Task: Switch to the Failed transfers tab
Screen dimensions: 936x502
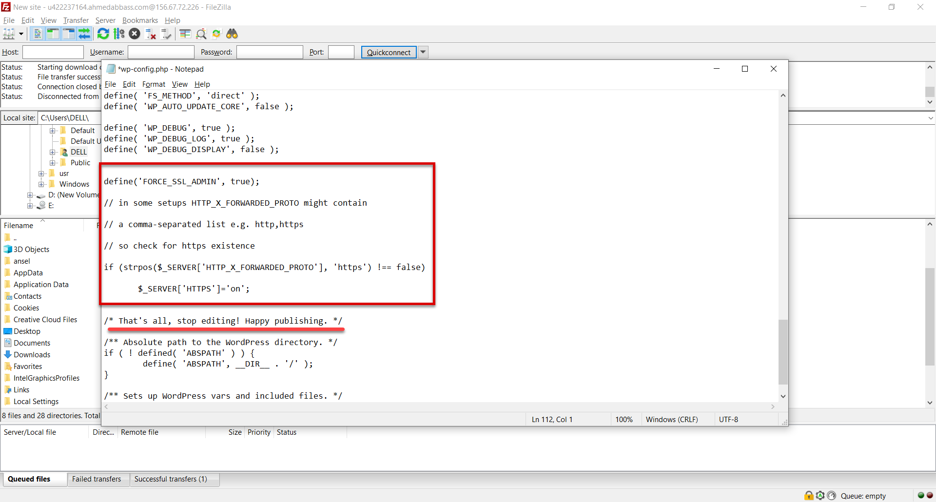Action: tap(97, 479)
